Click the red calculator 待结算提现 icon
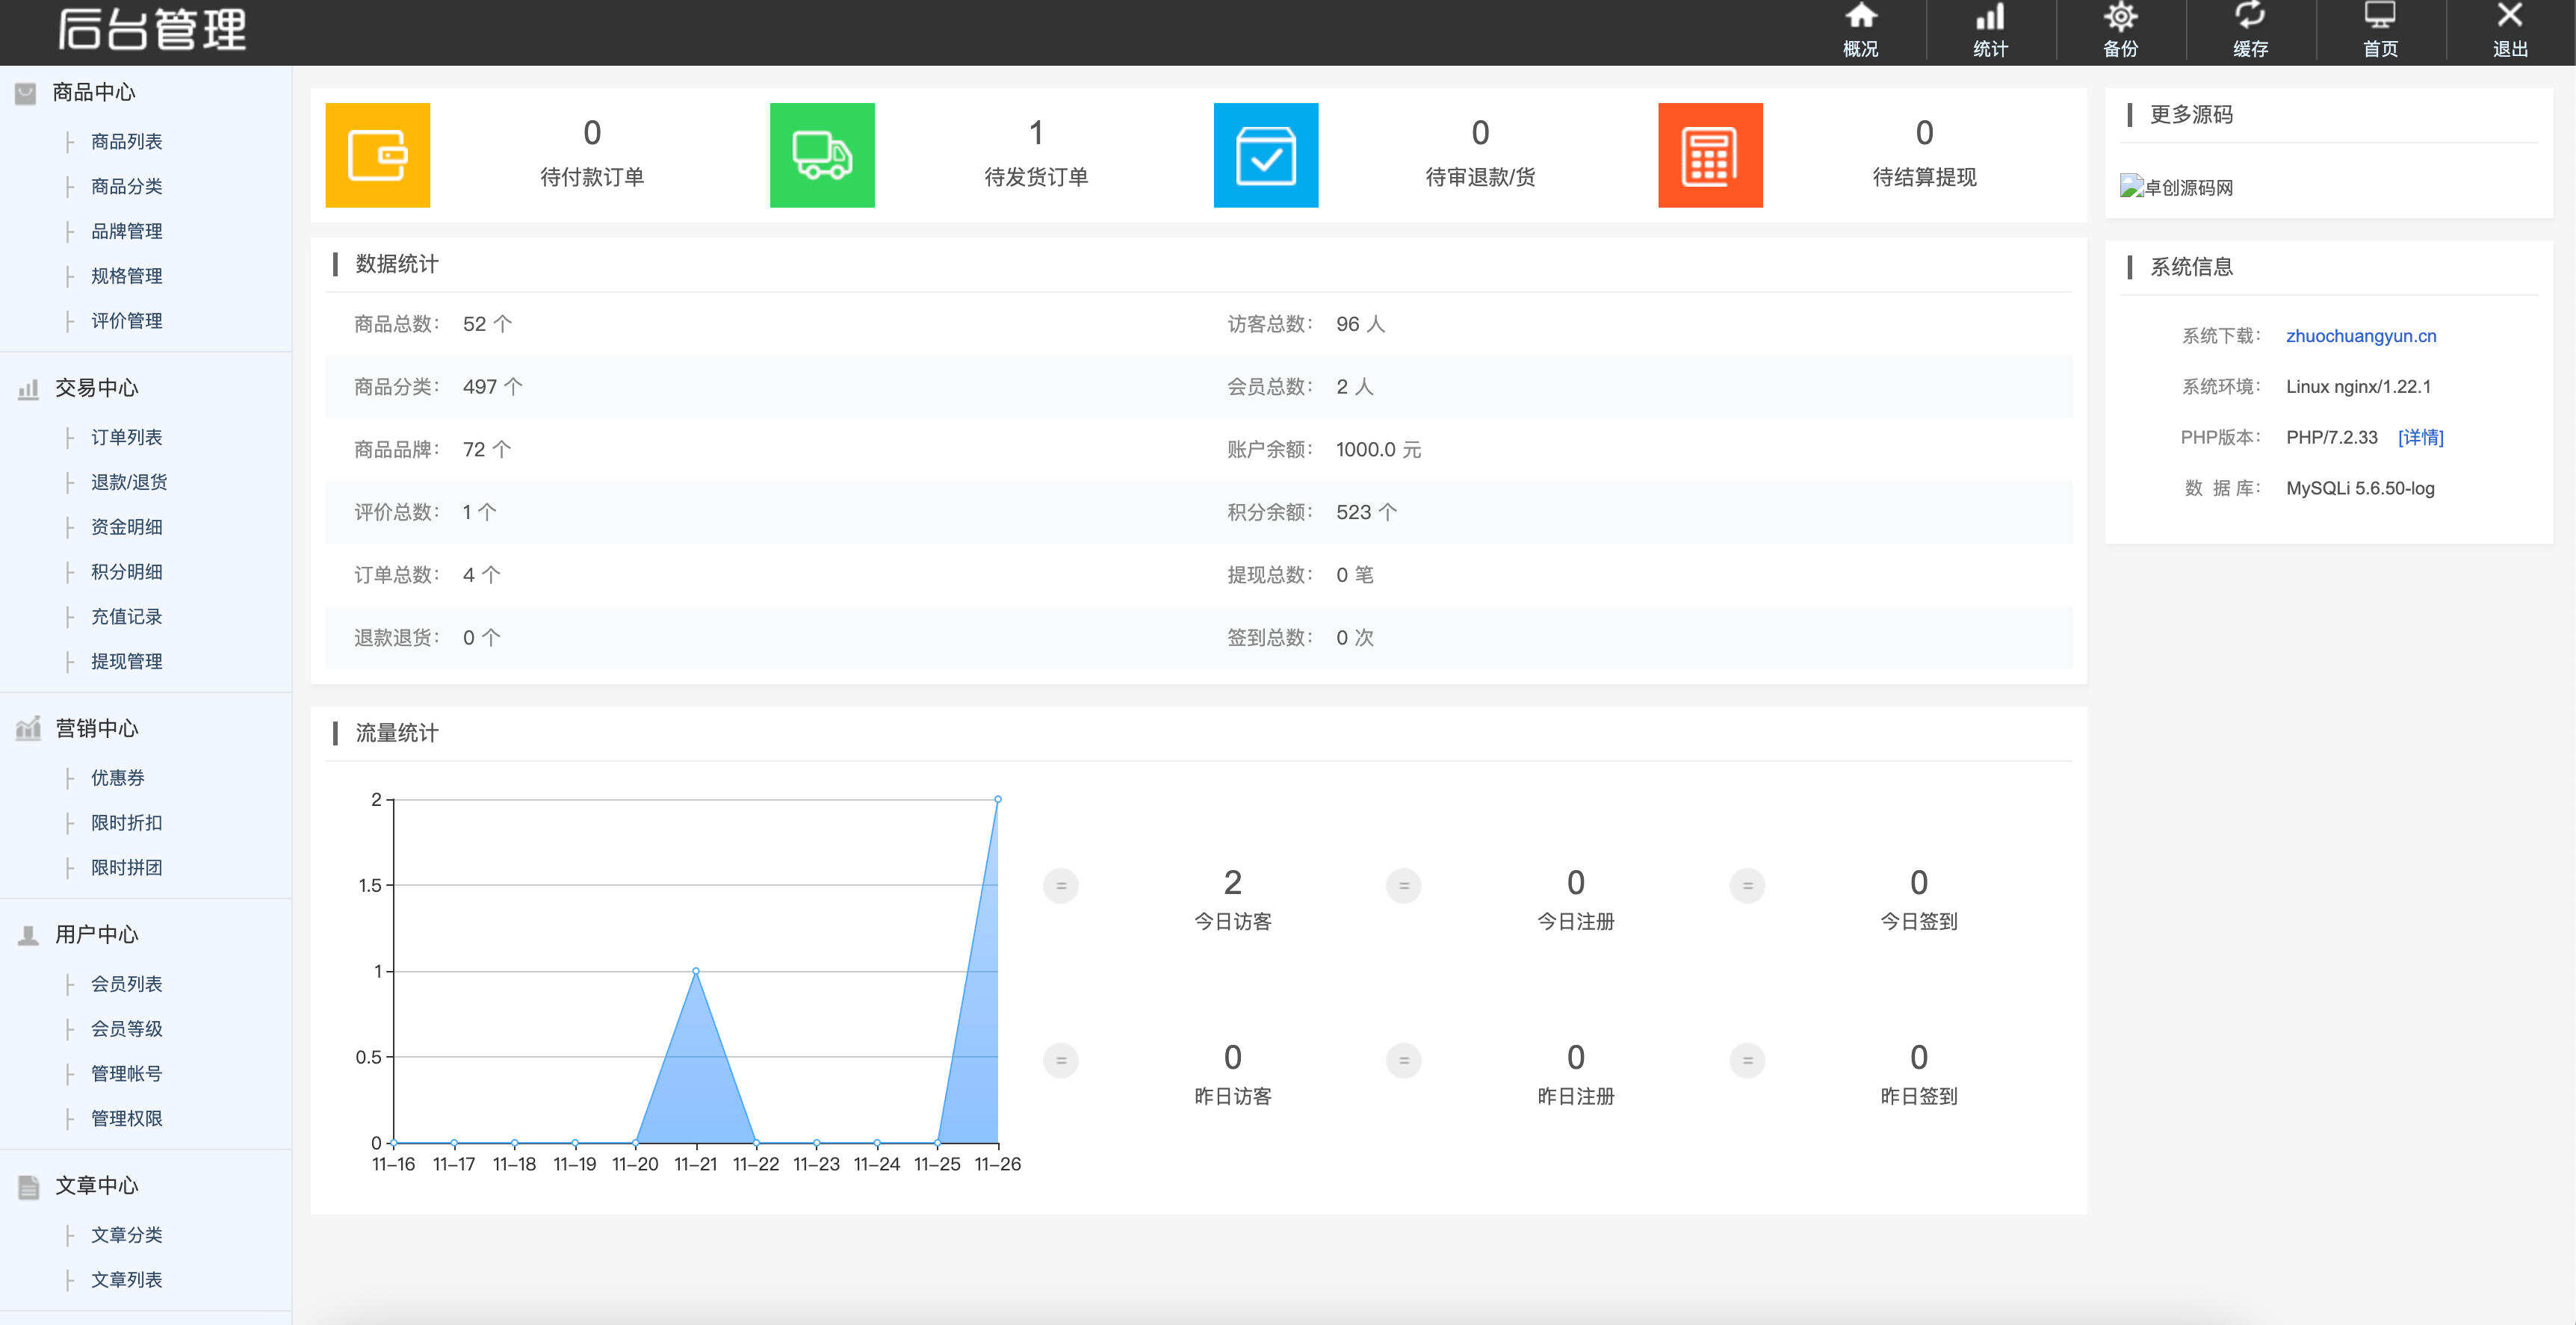 [1709, 155]
